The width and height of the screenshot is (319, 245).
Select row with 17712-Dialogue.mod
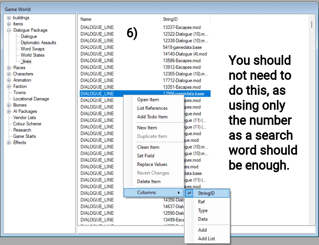[145, 81]
